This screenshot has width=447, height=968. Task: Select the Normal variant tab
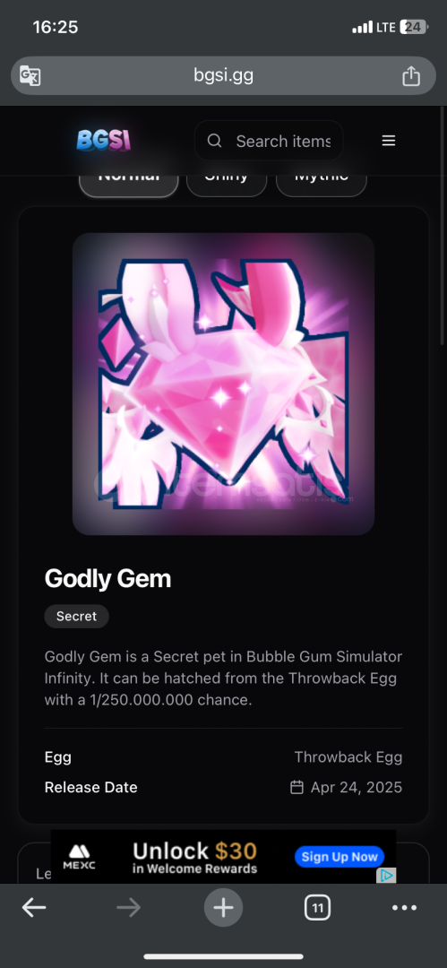click(128, 183)
